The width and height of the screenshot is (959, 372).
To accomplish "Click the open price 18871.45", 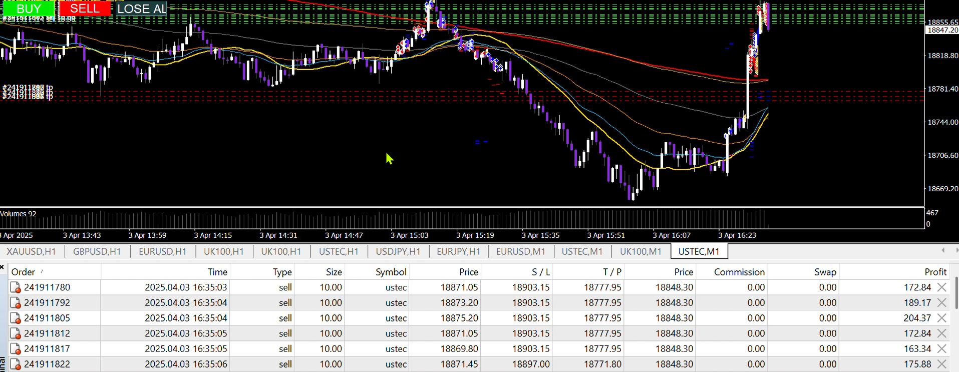I will [x=459, y=364].
